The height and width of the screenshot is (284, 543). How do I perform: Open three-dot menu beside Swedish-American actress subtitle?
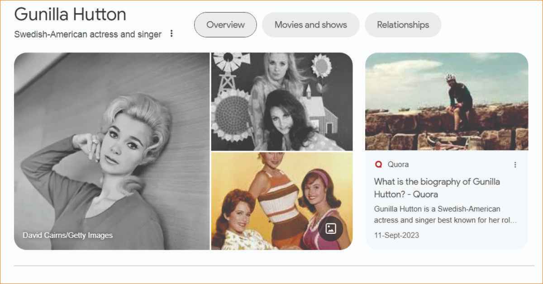171,33
